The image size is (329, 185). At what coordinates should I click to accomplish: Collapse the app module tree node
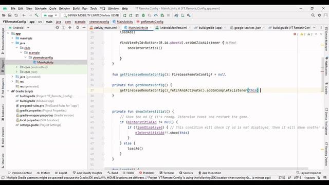pos(8,33)
